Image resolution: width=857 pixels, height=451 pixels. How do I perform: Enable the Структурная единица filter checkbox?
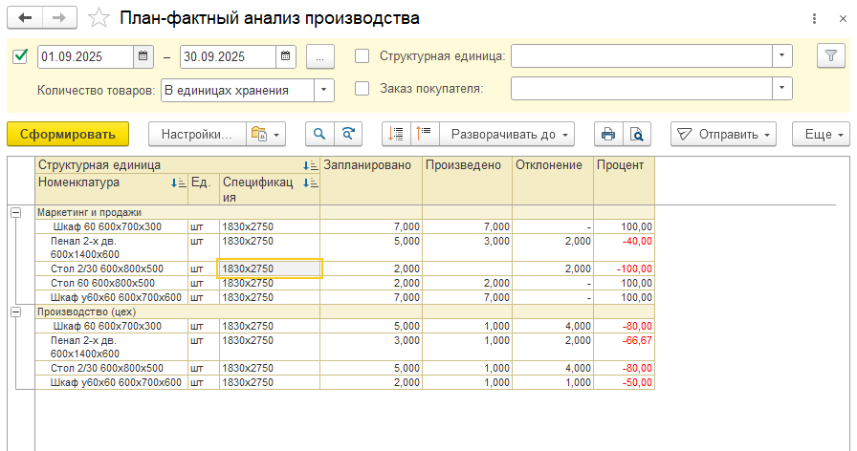click(363, 56)
